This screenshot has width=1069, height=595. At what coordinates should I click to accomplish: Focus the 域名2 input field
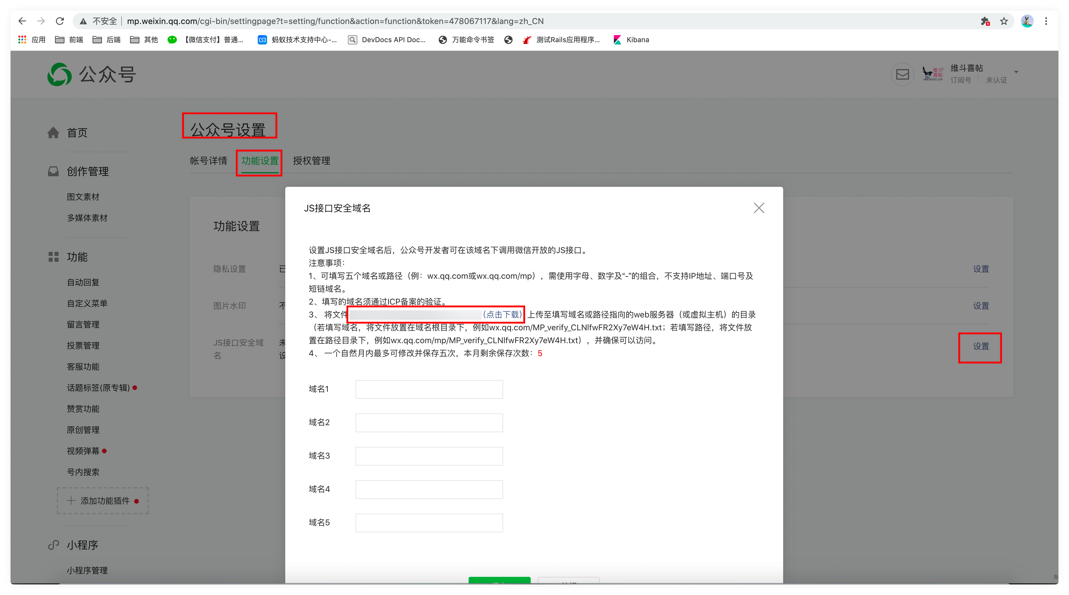click(x=429, y=423)
